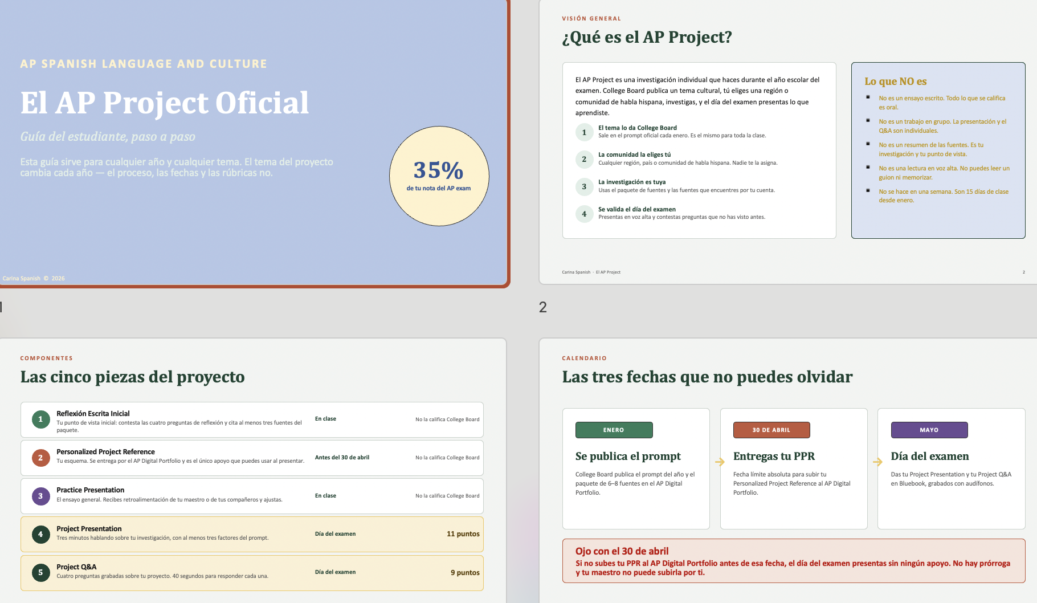
Task: Click 'Día del examen' in the Project Q&A row
Action: click(x=335, y=572)
